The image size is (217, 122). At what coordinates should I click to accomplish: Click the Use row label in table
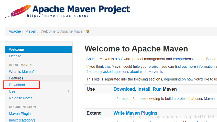point(91,89)
